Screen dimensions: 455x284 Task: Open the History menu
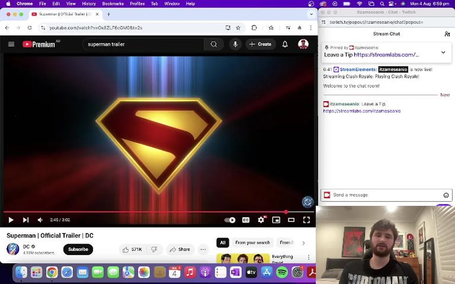(89, 4)
